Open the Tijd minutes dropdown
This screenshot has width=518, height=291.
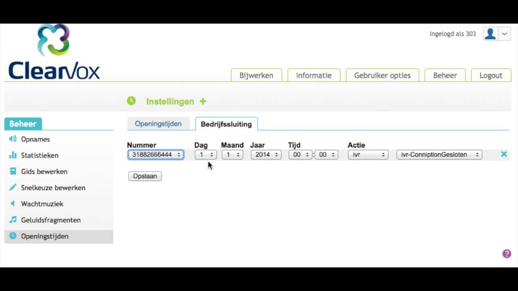point(326,154)
